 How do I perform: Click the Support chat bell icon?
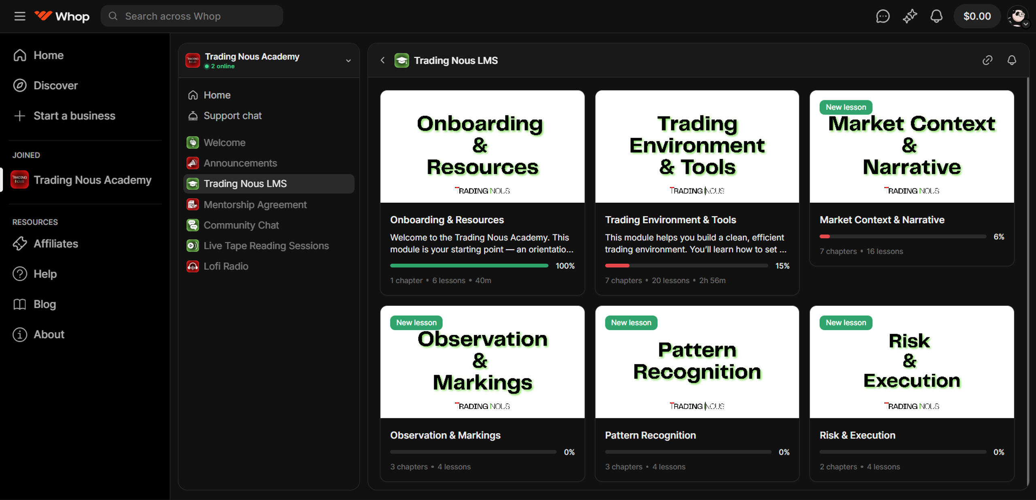point(193,116)
